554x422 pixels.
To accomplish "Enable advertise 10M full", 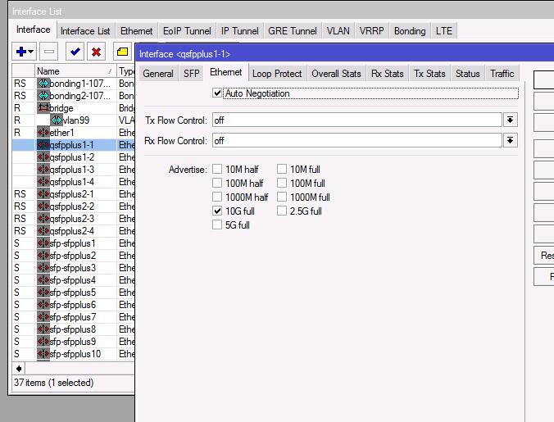I will (x=282, y=169).
